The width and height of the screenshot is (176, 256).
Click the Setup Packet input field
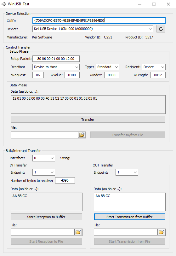(56, 59)
